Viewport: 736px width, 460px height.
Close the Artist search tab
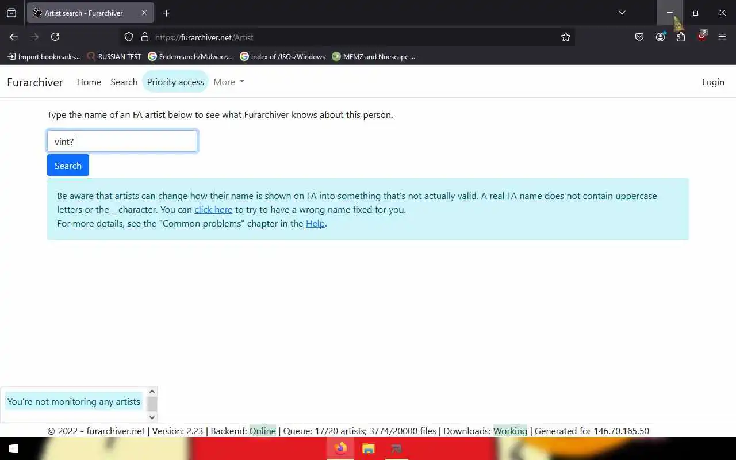point(144,13)
